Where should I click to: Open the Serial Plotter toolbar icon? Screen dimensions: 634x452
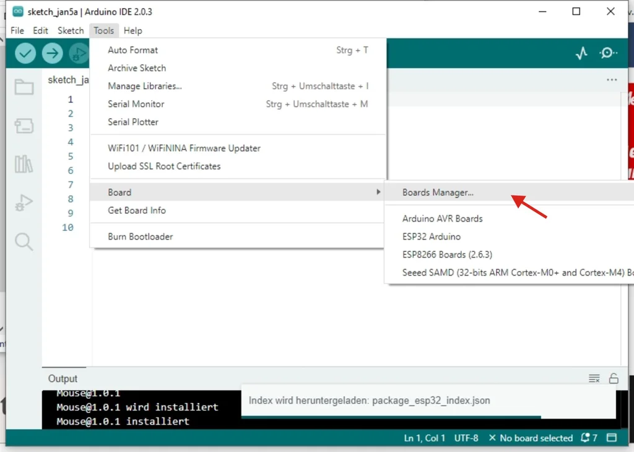pos(581,53)
